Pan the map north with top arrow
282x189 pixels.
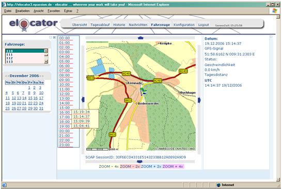tap(140, 38)
